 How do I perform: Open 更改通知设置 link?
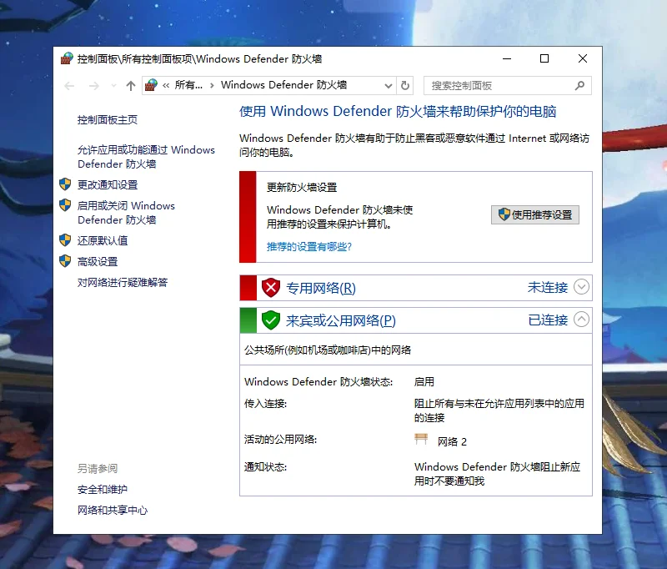pos(108,184)
